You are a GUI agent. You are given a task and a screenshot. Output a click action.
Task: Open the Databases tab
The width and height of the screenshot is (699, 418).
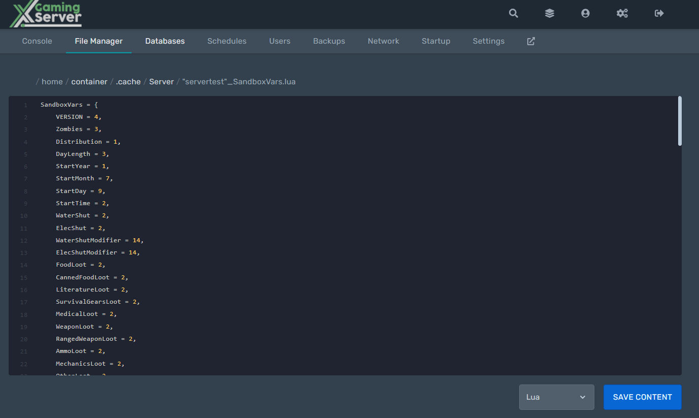[x=165, y=41]
